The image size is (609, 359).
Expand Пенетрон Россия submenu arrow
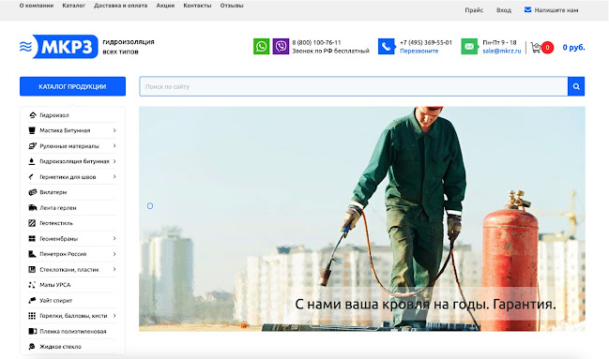coord(114,254)
